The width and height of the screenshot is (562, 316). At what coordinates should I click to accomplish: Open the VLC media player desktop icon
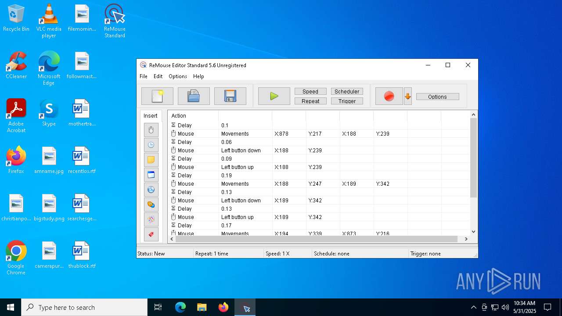(x=49, y=21)
